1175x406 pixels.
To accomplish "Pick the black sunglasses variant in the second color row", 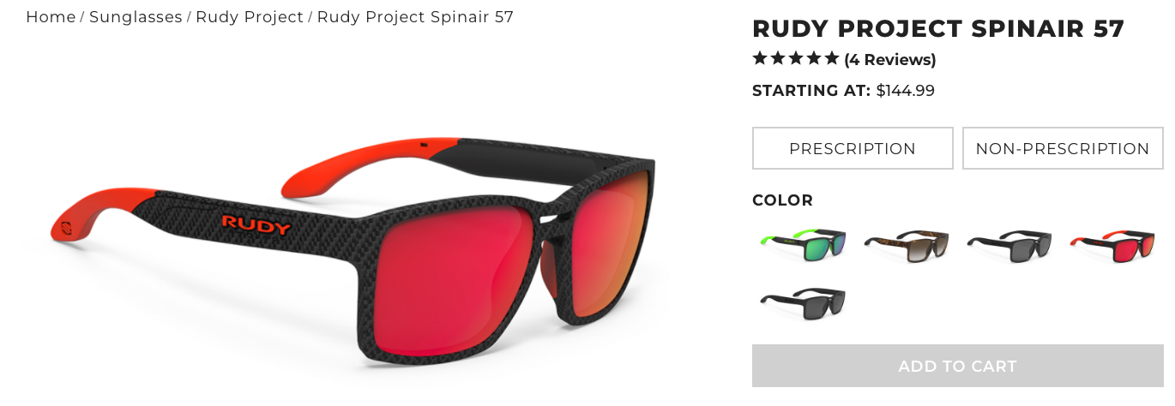I will (x=804, y=303).
